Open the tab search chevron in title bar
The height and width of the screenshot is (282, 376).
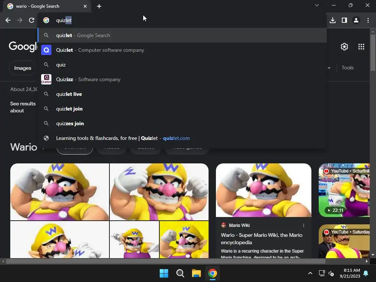pyautogui.click(x=317, y=5)
